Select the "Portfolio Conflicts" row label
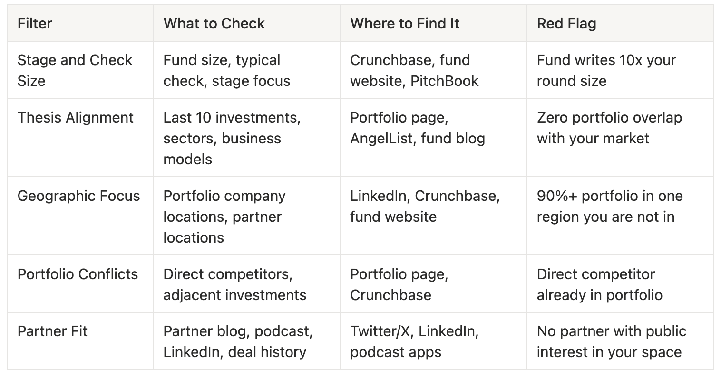 coord(78,274)
